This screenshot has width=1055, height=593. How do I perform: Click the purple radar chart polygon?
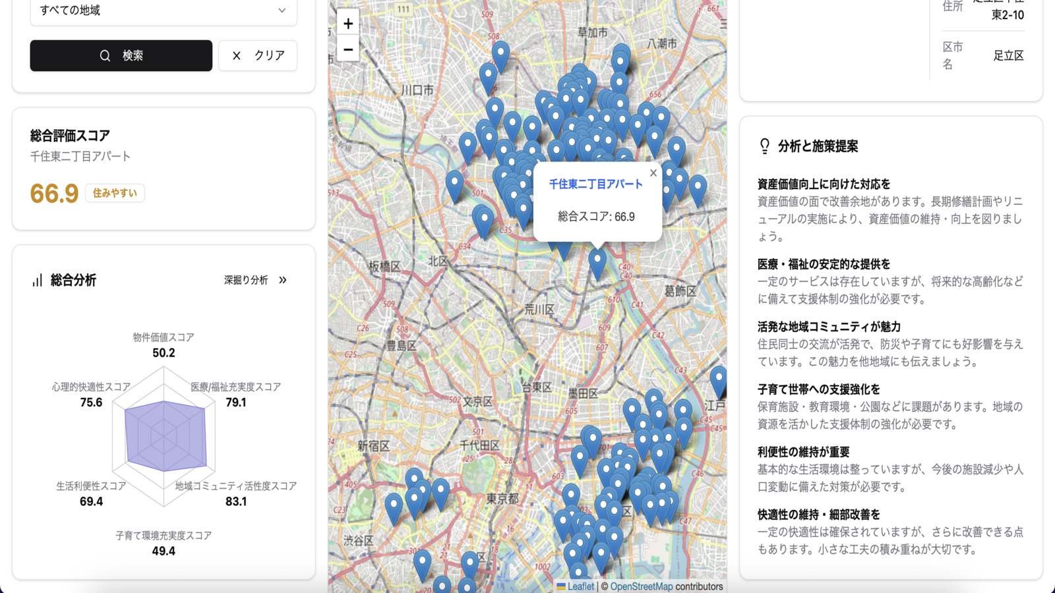165,436
